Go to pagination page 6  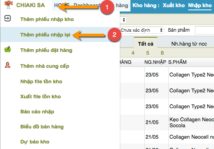(x=162, y=53)
